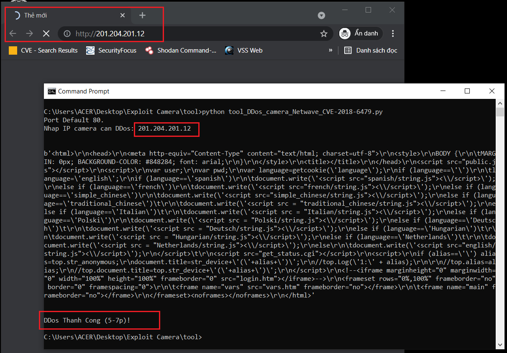Close the 'Thẻ mới' tab
The image size is (507, 353).
(123, 15)
